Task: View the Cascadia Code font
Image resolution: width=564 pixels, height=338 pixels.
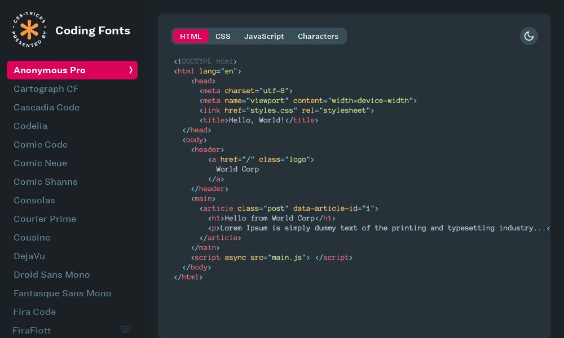Action: tap(46, 108)
